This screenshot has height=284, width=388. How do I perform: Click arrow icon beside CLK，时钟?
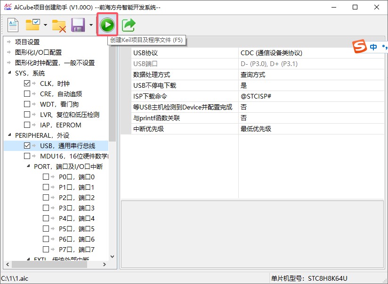(34, 84)
